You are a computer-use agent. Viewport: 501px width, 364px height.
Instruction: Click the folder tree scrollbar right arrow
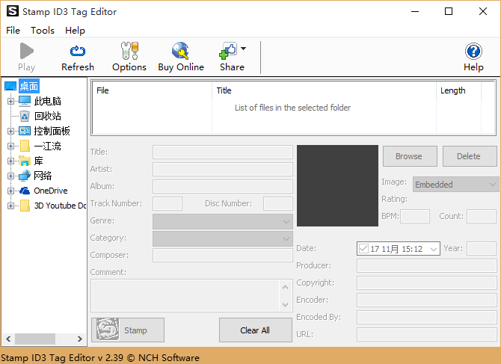pos(80,339)
